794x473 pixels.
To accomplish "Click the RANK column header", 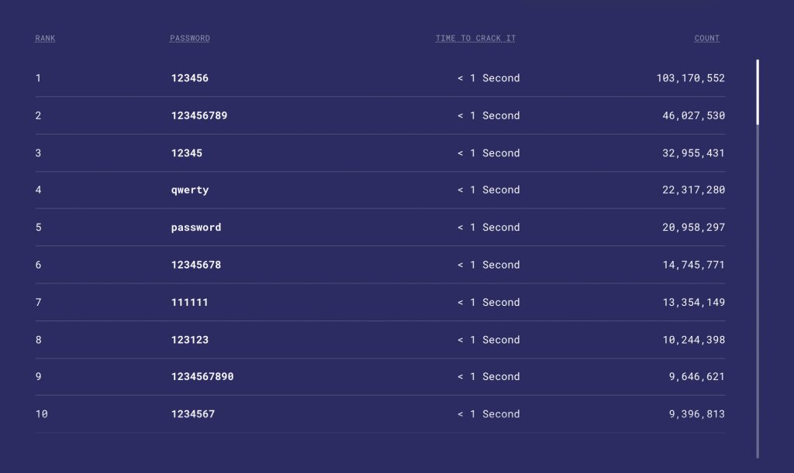I will (x=45, y=39).
